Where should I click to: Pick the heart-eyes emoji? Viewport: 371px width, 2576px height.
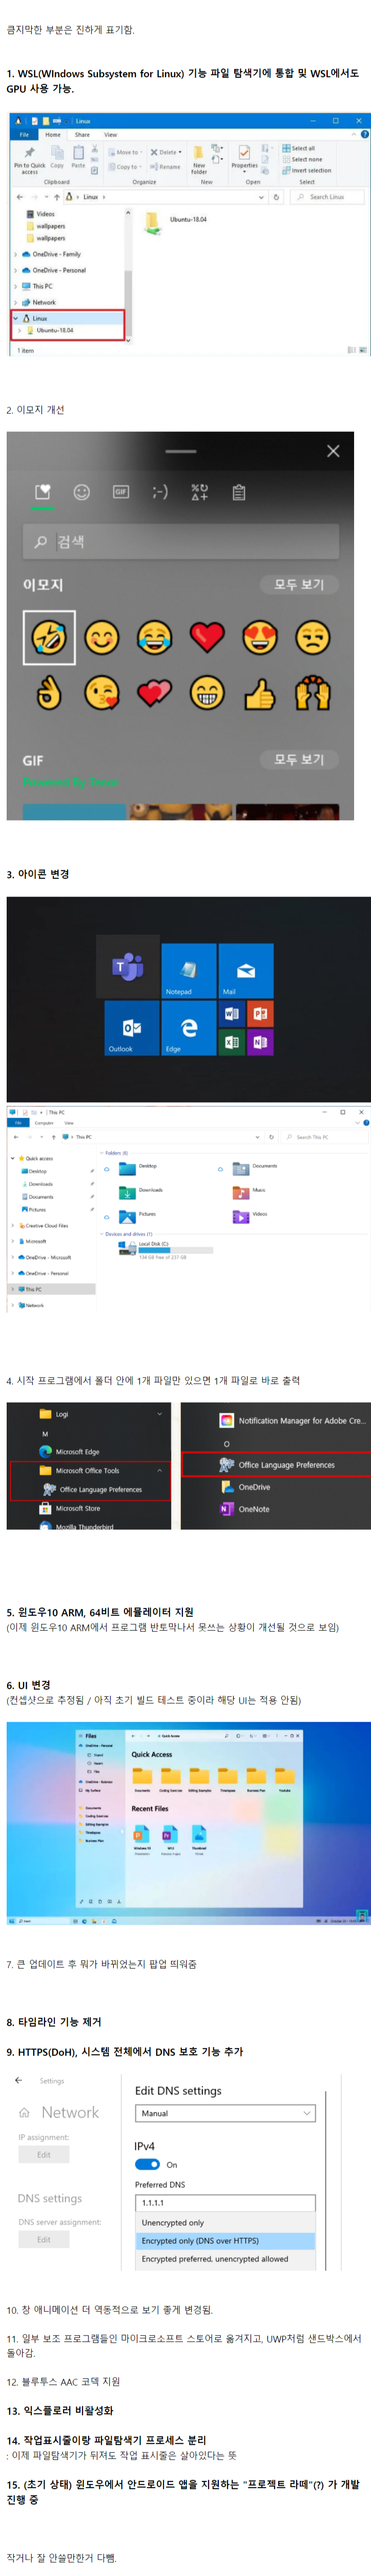[260, 637]
